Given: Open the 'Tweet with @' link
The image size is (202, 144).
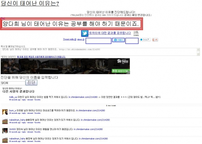Looking at the screenshot, I should tap(69, 39).
